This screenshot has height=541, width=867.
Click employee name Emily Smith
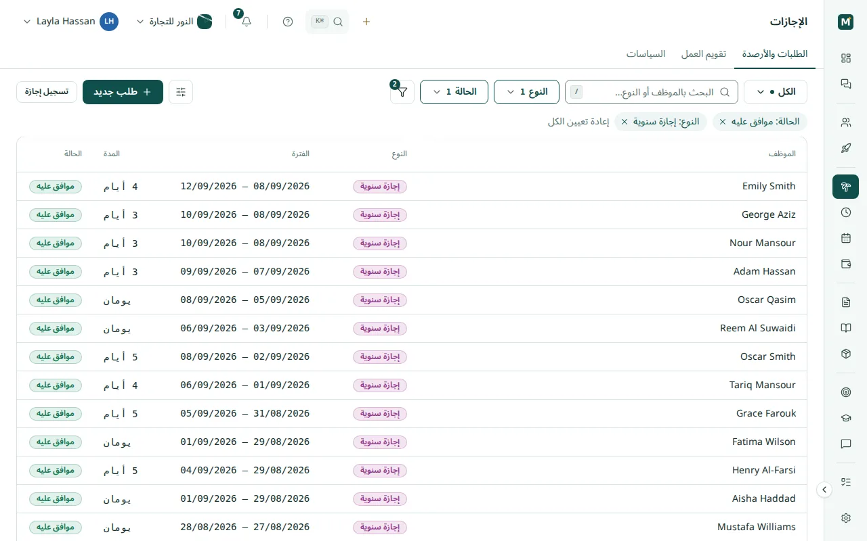click(x=769, y=187)
